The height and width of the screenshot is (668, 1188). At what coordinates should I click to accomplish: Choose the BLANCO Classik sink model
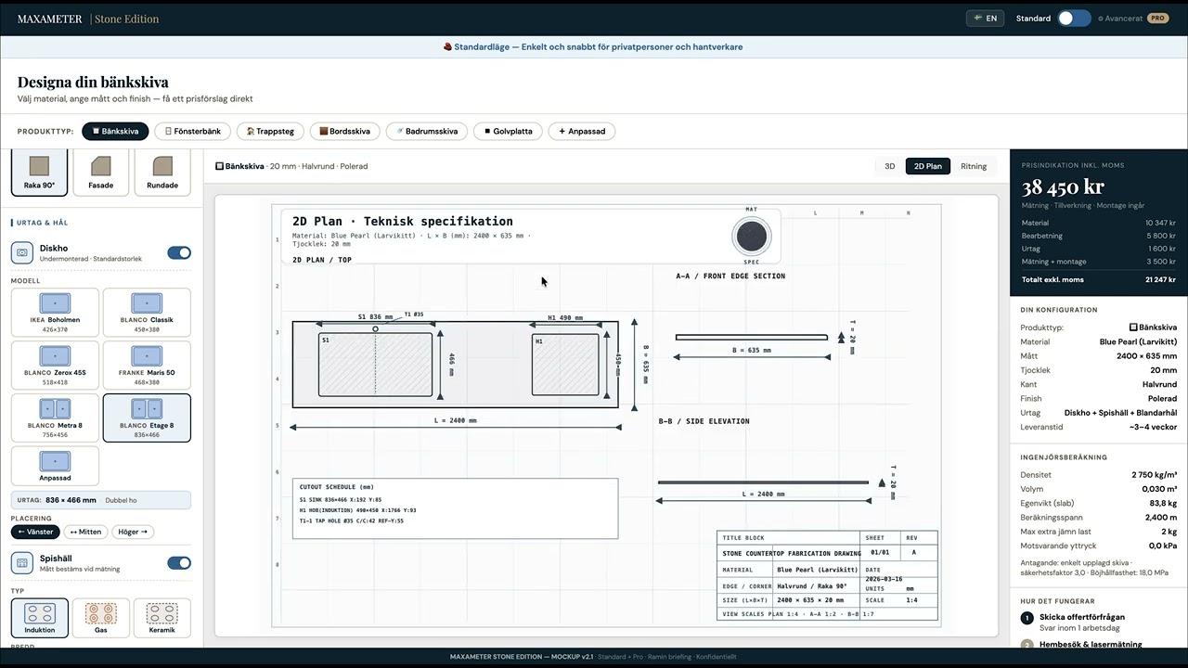[x=147, y=312]
